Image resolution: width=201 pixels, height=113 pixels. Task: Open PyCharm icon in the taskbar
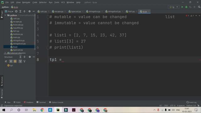[x=58, y=110]
